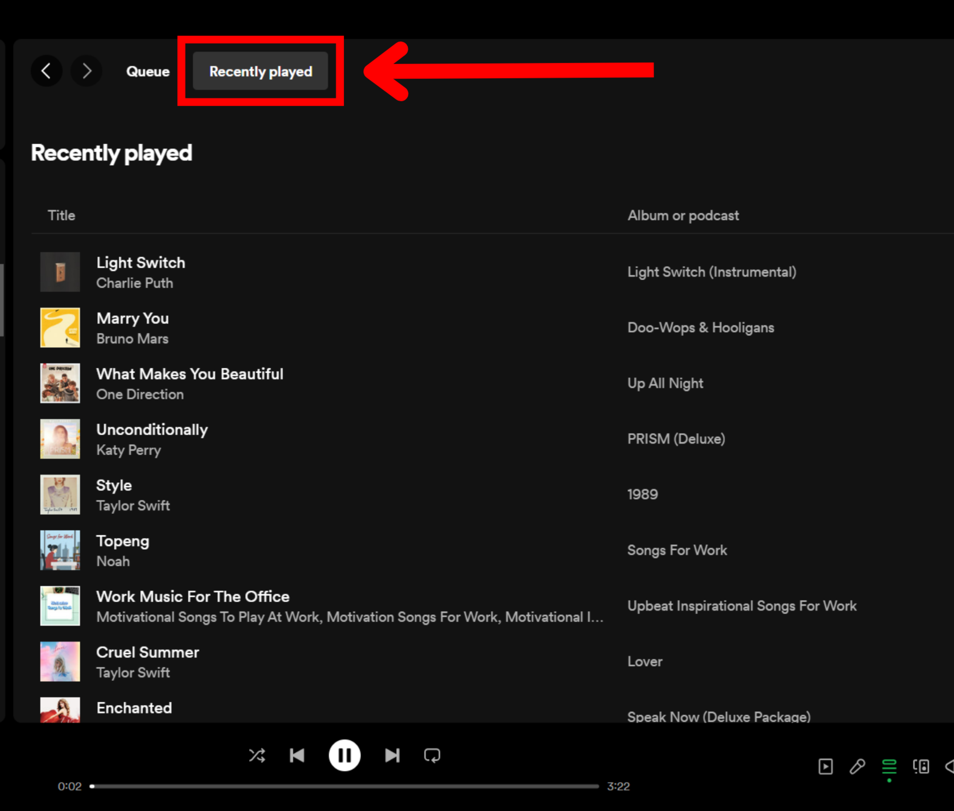Viewport: 954px width, 811px height.
Task: Toggle the queue panel icon
Action: click(x=889, y=766)
